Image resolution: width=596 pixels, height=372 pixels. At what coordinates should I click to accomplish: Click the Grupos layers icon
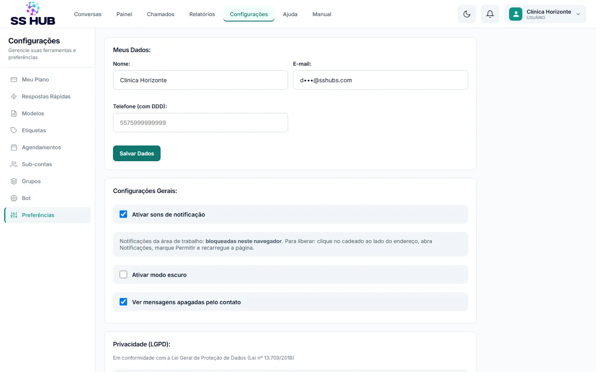[14, 181]
